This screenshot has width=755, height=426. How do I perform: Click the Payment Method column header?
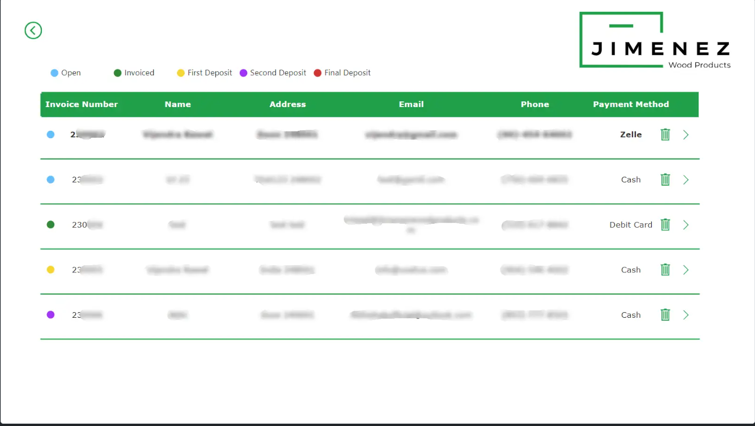point(631,104)
